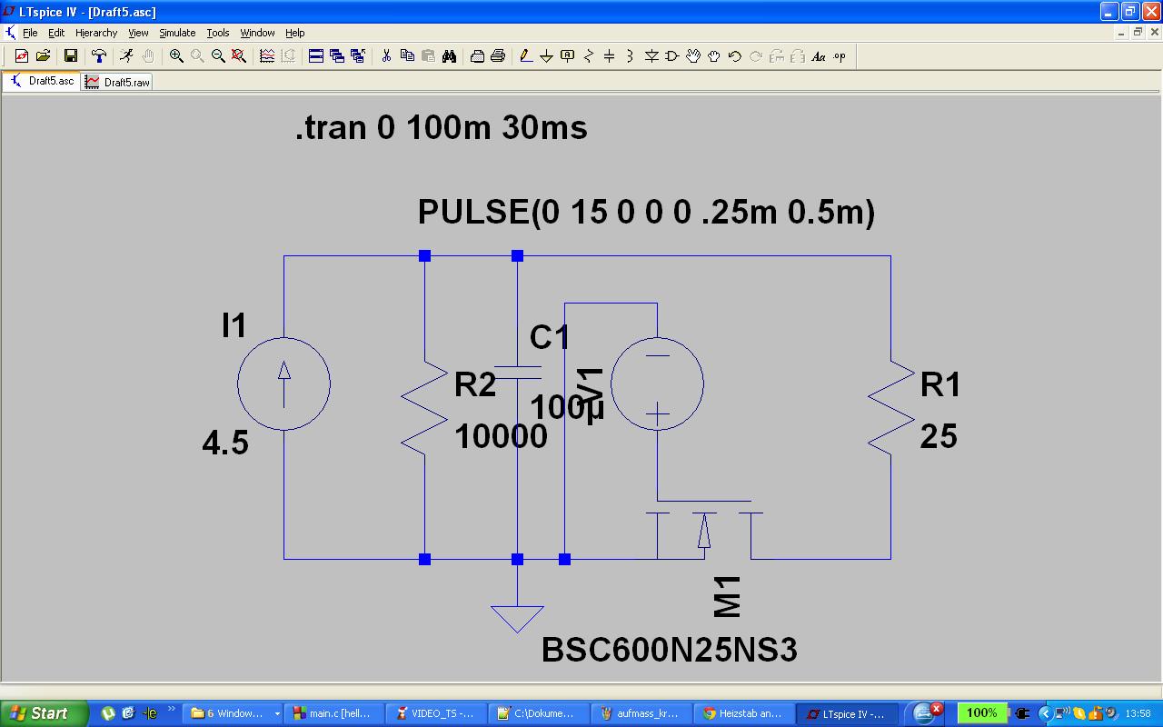Open Print Setup icon
Viewport: 1163px width, 727px height.
pyautogui.click(x=477, y=56)
